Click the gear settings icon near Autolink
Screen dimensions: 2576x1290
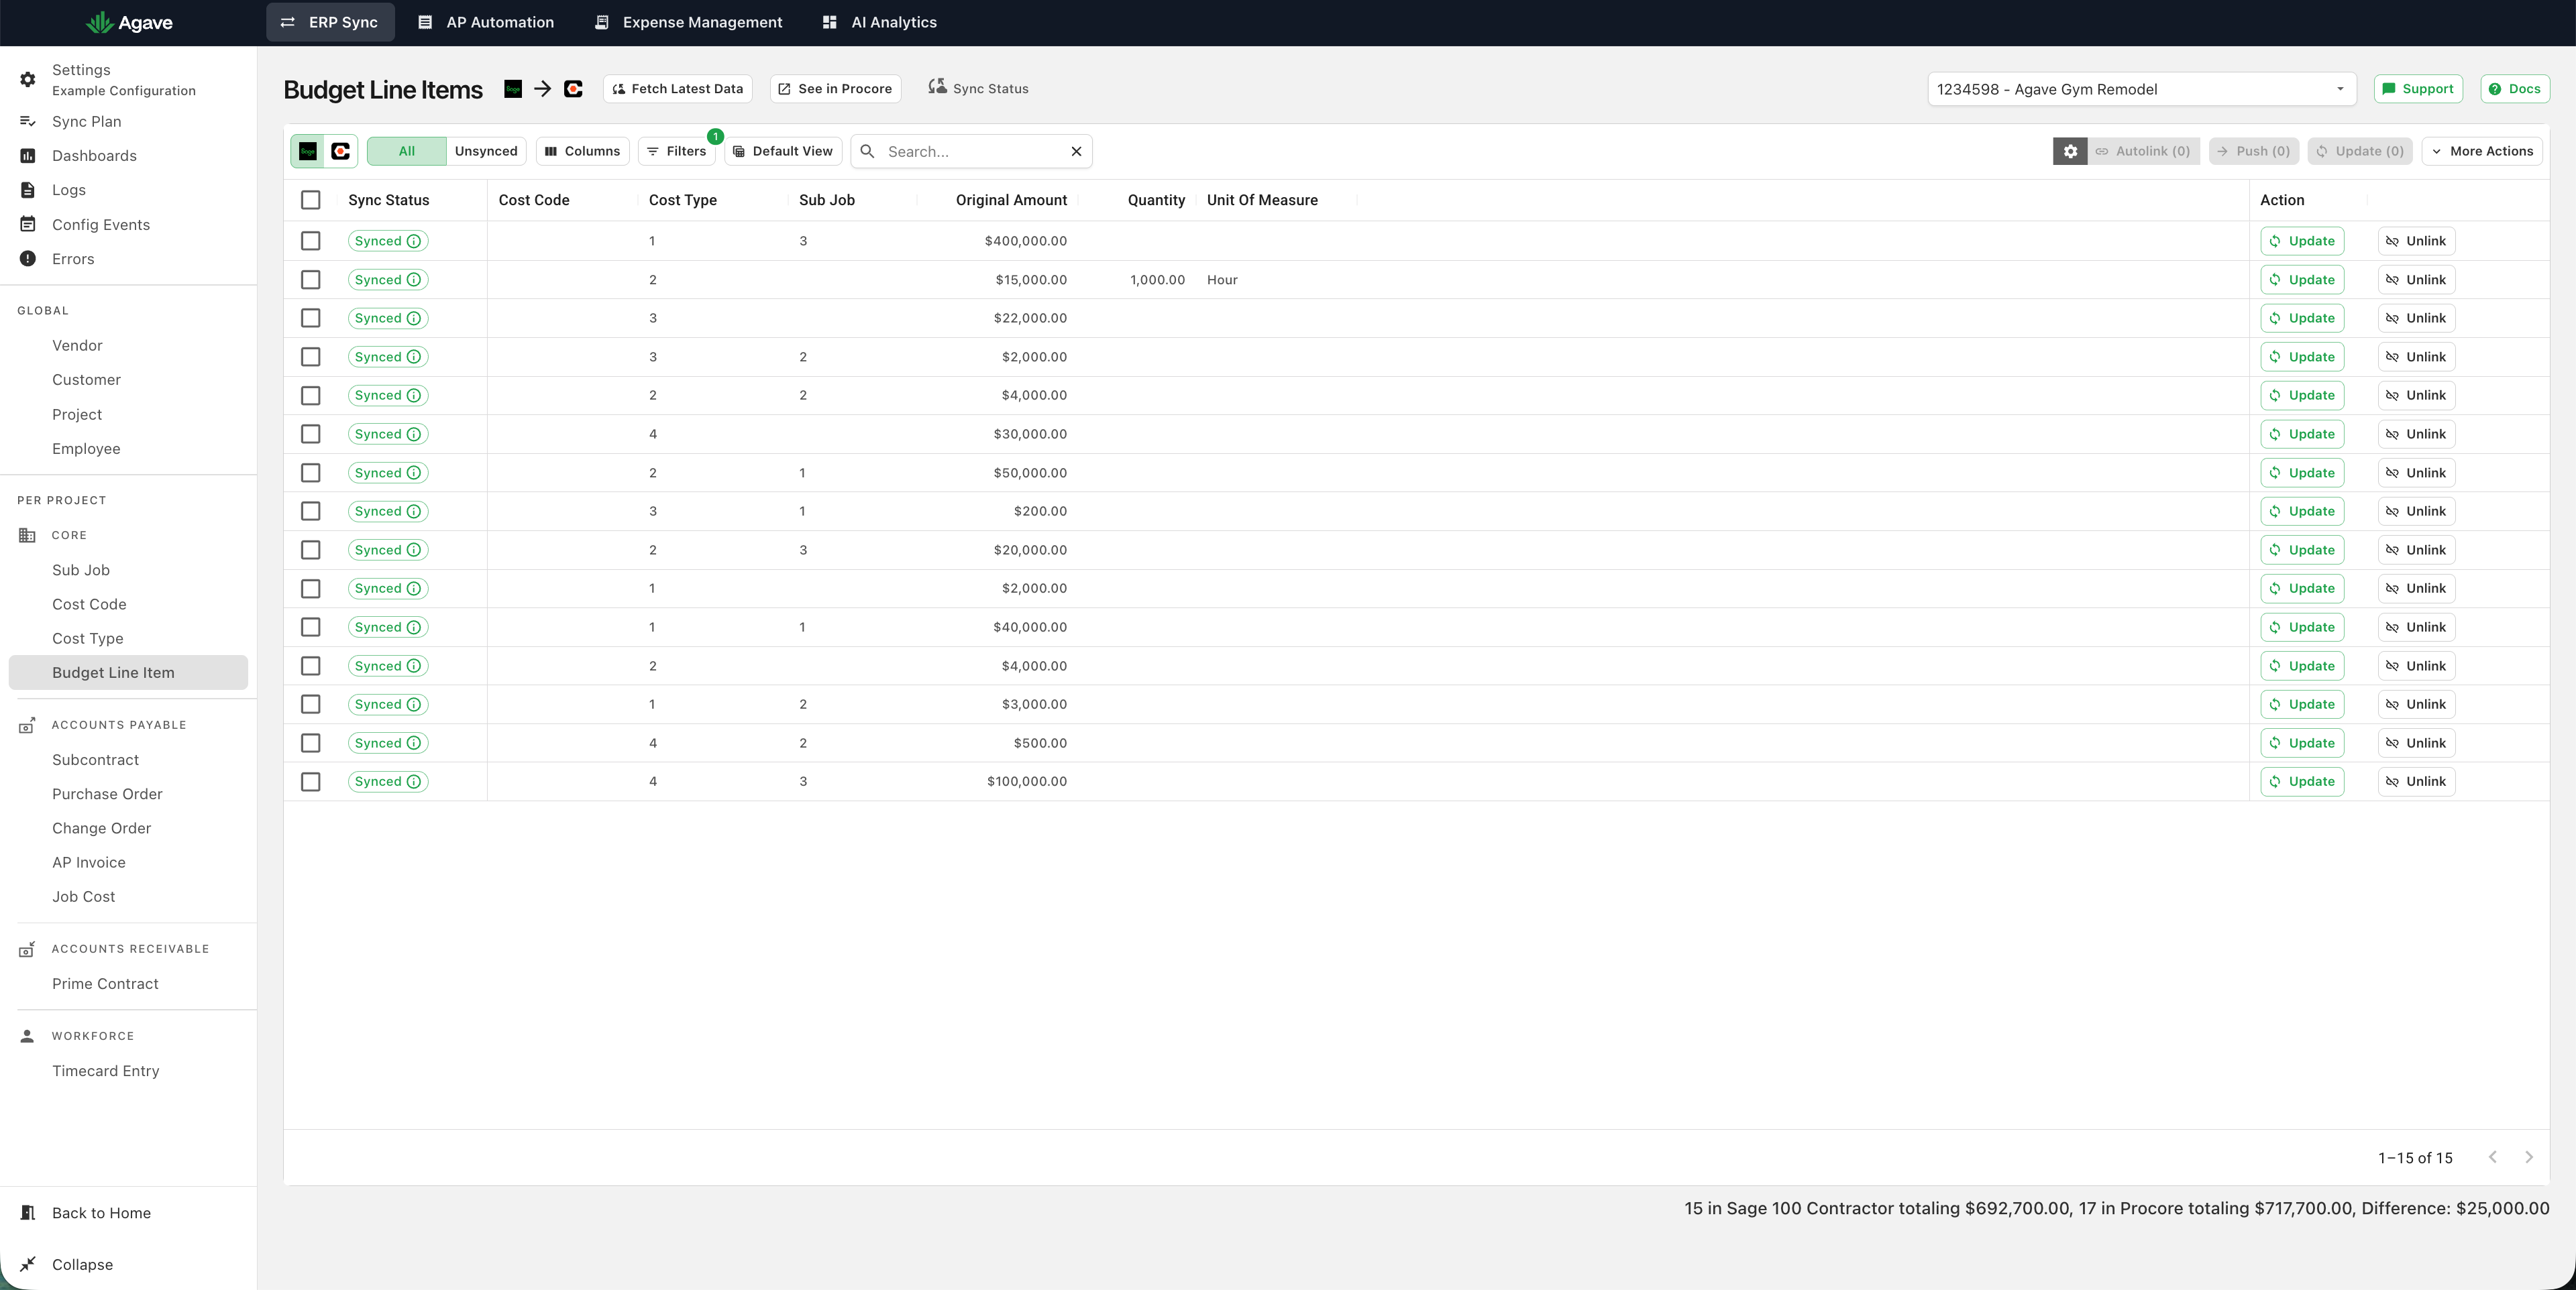[x=2070, y=151]
